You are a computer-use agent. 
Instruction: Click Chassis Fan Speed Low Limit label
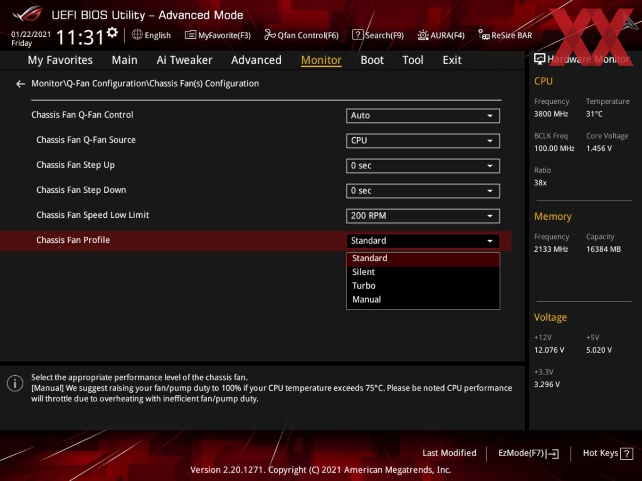93,215
